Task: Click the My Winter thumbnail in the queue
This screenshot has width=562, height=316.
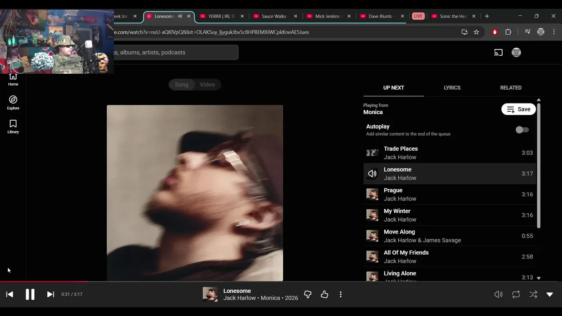Action: click(x=372, y=215)
